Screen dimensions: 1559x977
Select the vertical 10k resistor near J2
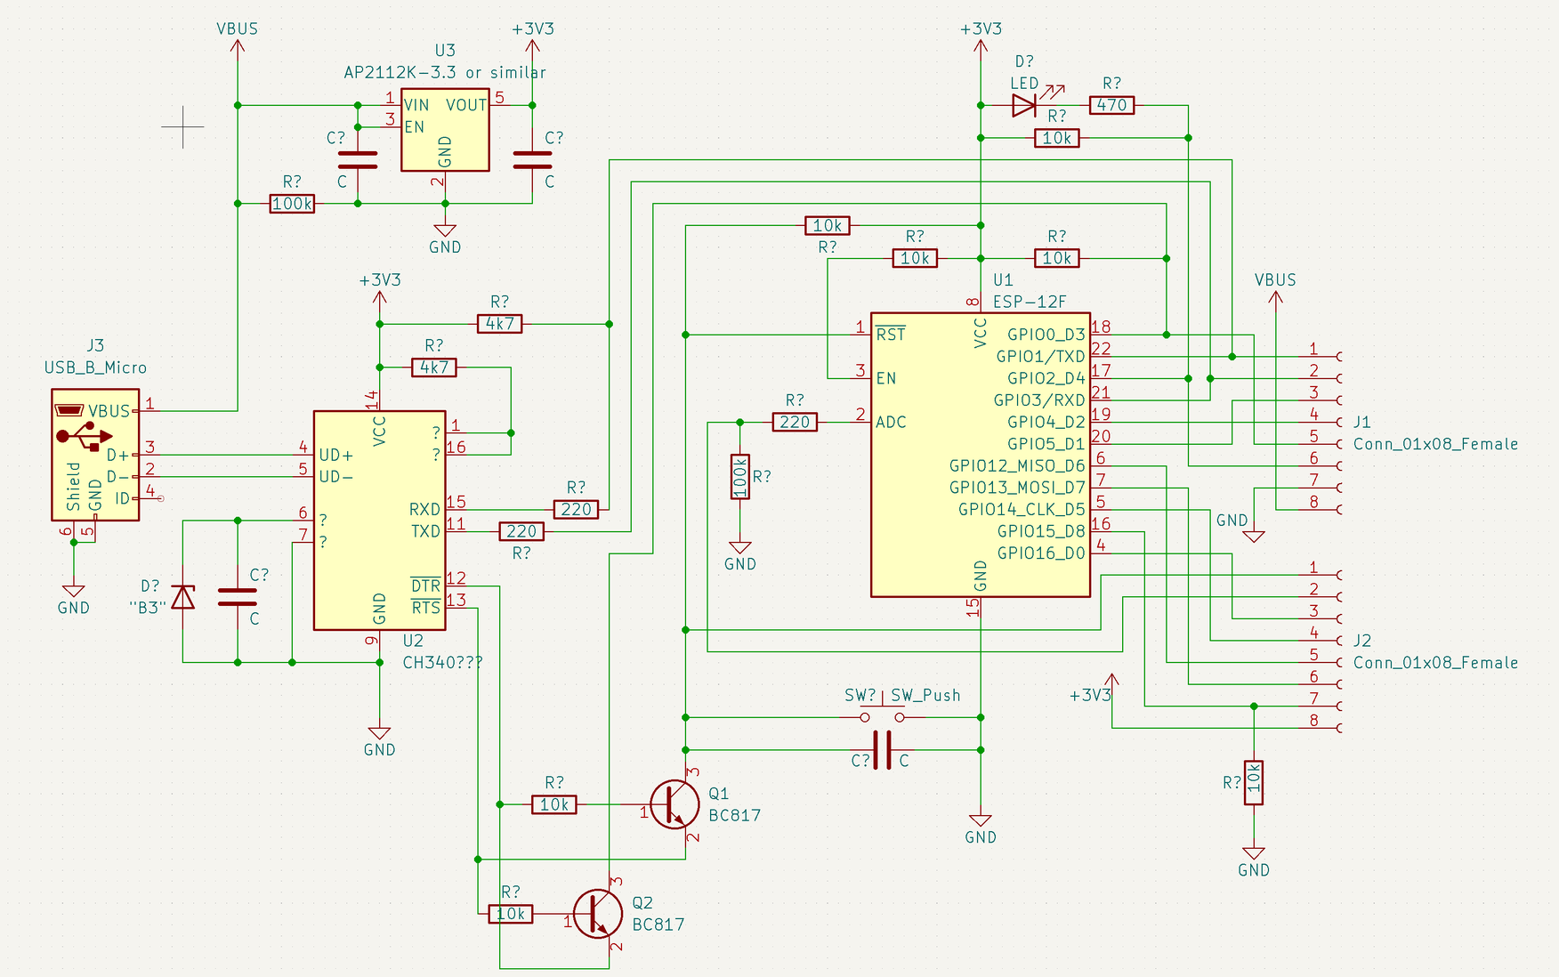[x=1253, y=782]
